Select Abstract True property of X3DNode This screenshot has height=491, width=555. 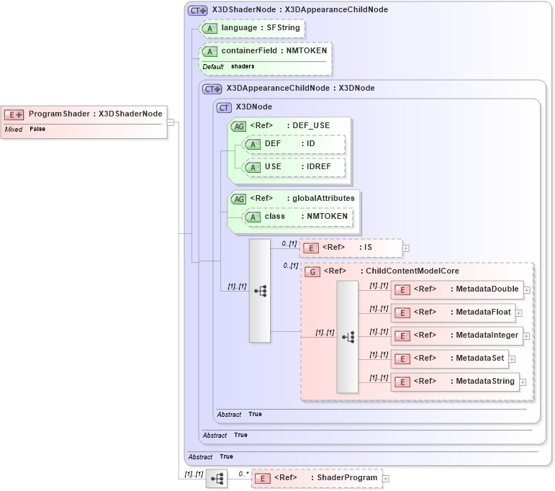[240, 414]
